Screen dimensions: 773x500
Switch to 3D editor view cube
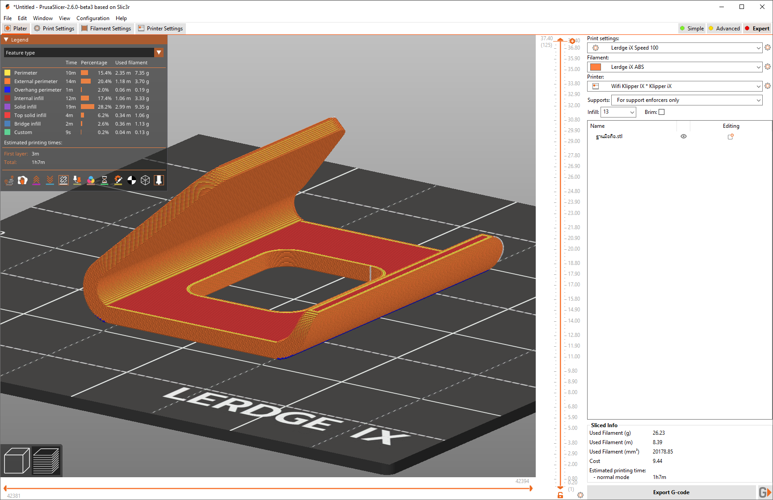[17, 461]
